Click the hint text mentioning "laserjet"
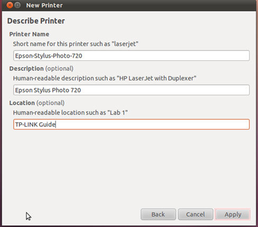 pyautogui.click(x=76, y=44)
